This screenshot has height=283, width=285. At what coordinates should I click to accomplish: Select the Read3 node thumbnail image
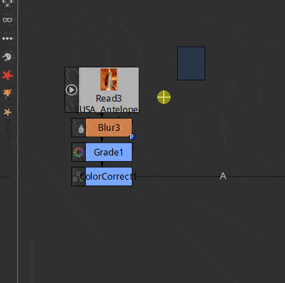click(109, 79)
